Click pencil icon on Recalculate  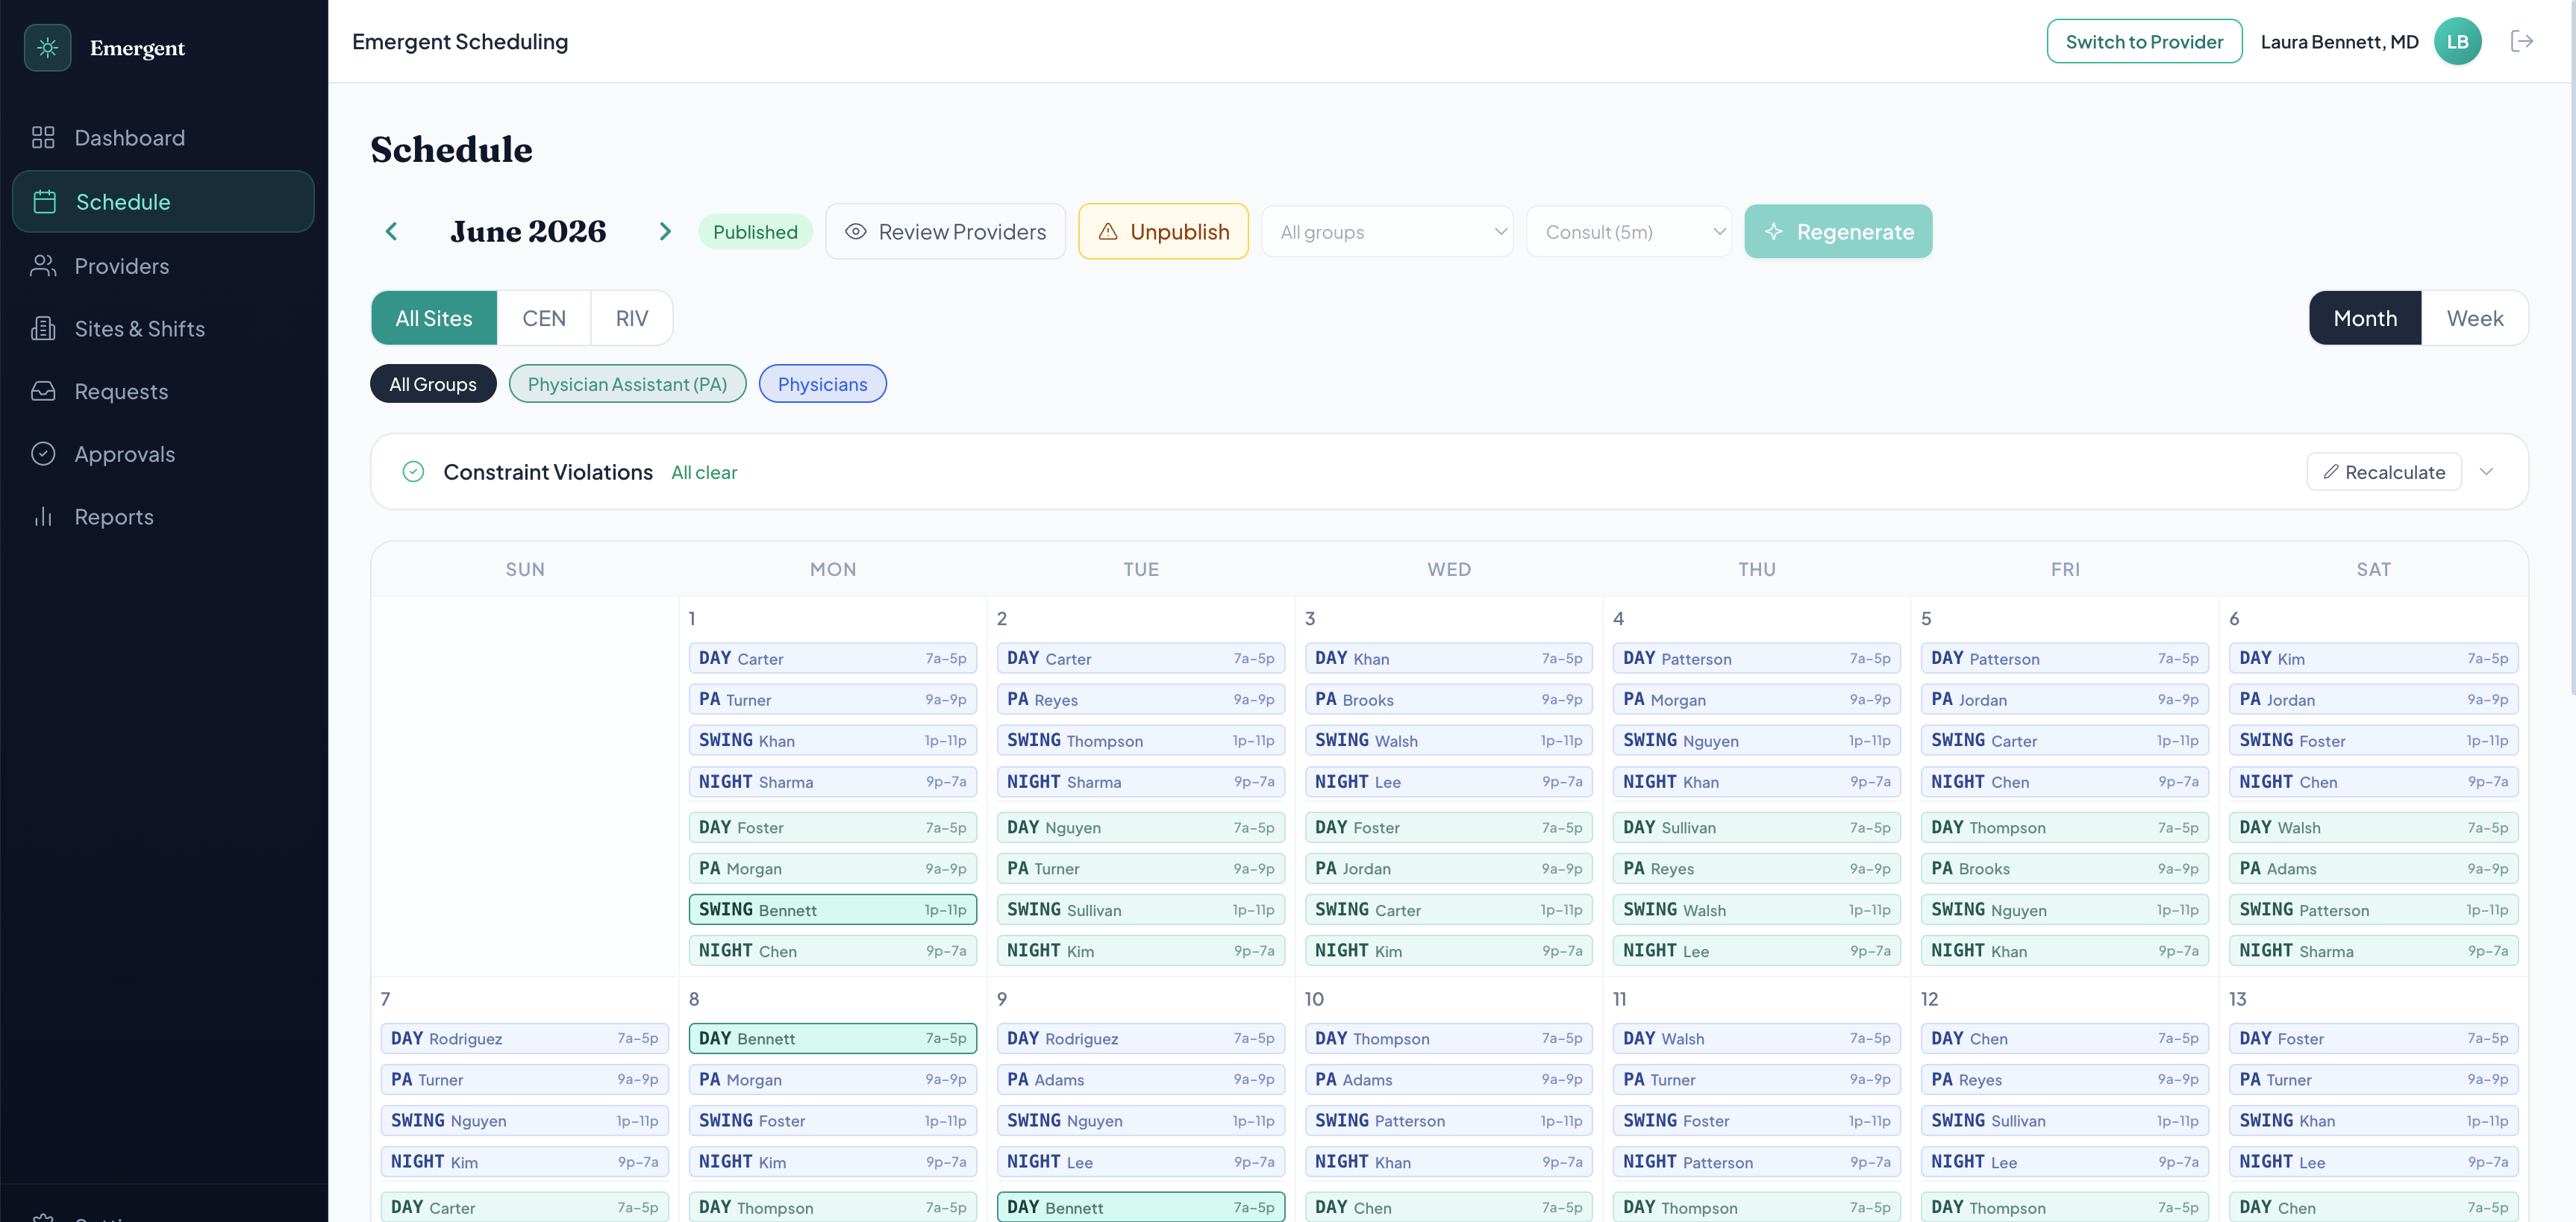[x=2331, y=471]
